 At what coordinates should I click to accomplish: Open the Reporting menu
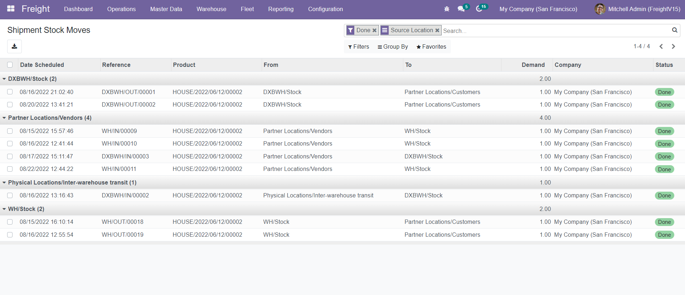[281, 9]
